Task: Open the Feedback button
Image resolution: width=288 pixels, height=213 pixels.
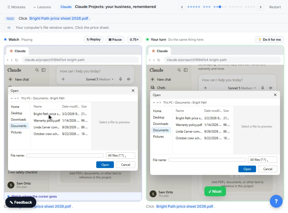Action: [x=21, y=202]
